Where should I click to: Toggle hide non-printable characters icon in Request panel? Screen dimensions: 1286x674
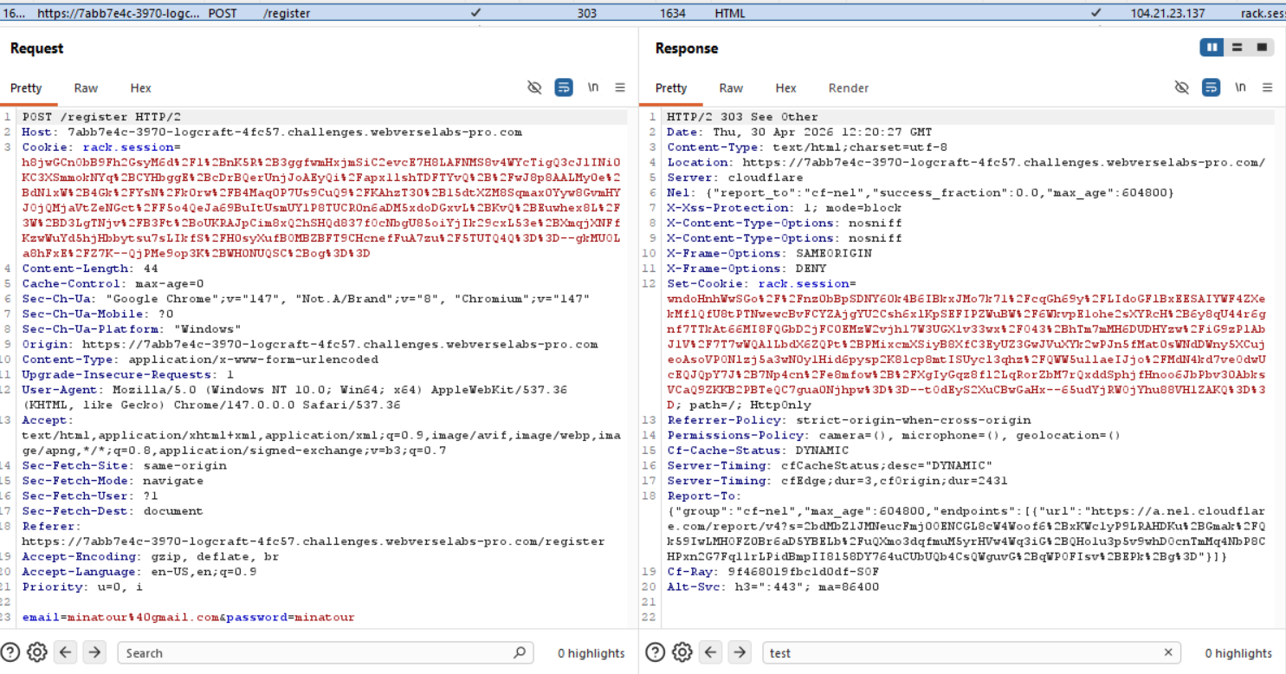[x=534, y=87]
